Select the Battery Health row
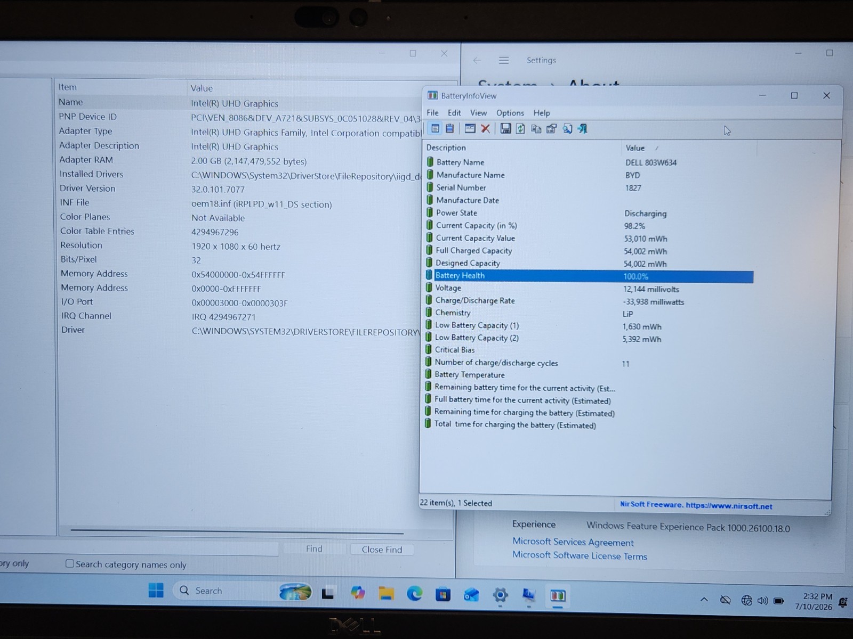The image size is (853, 639). point(589,276)
